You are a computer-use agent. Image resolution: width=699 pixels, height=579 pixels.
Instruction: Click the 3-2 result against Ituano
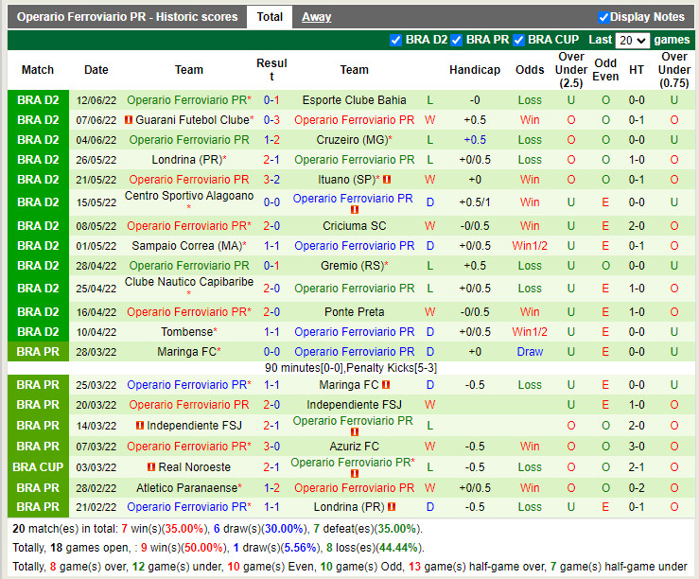[271, 180]
